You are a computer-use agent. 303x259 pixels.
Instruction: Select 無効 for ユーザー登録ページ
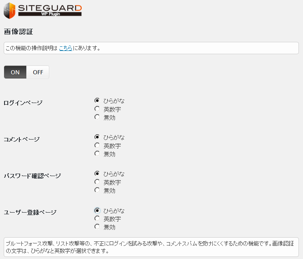pos(97,227)
